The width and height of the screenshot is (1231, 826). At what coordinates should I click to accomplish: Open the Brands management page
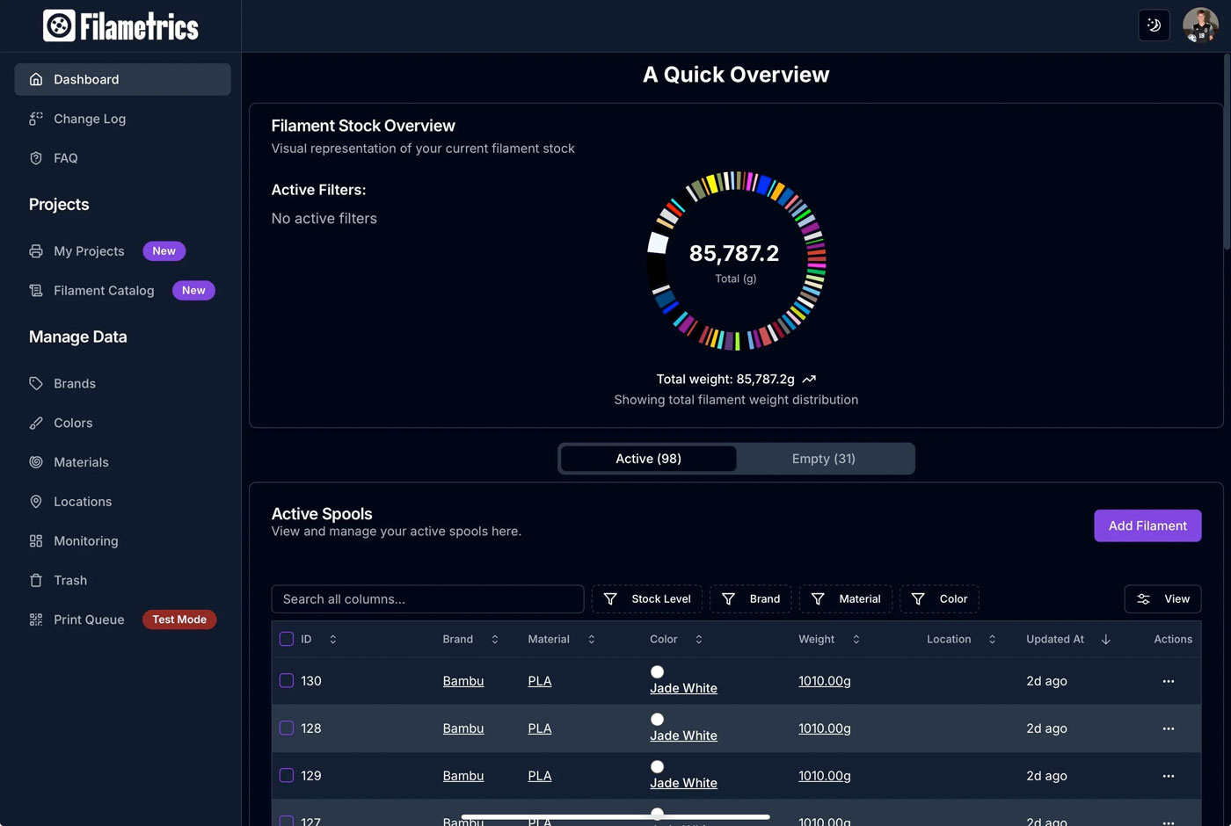click(74, 383)
